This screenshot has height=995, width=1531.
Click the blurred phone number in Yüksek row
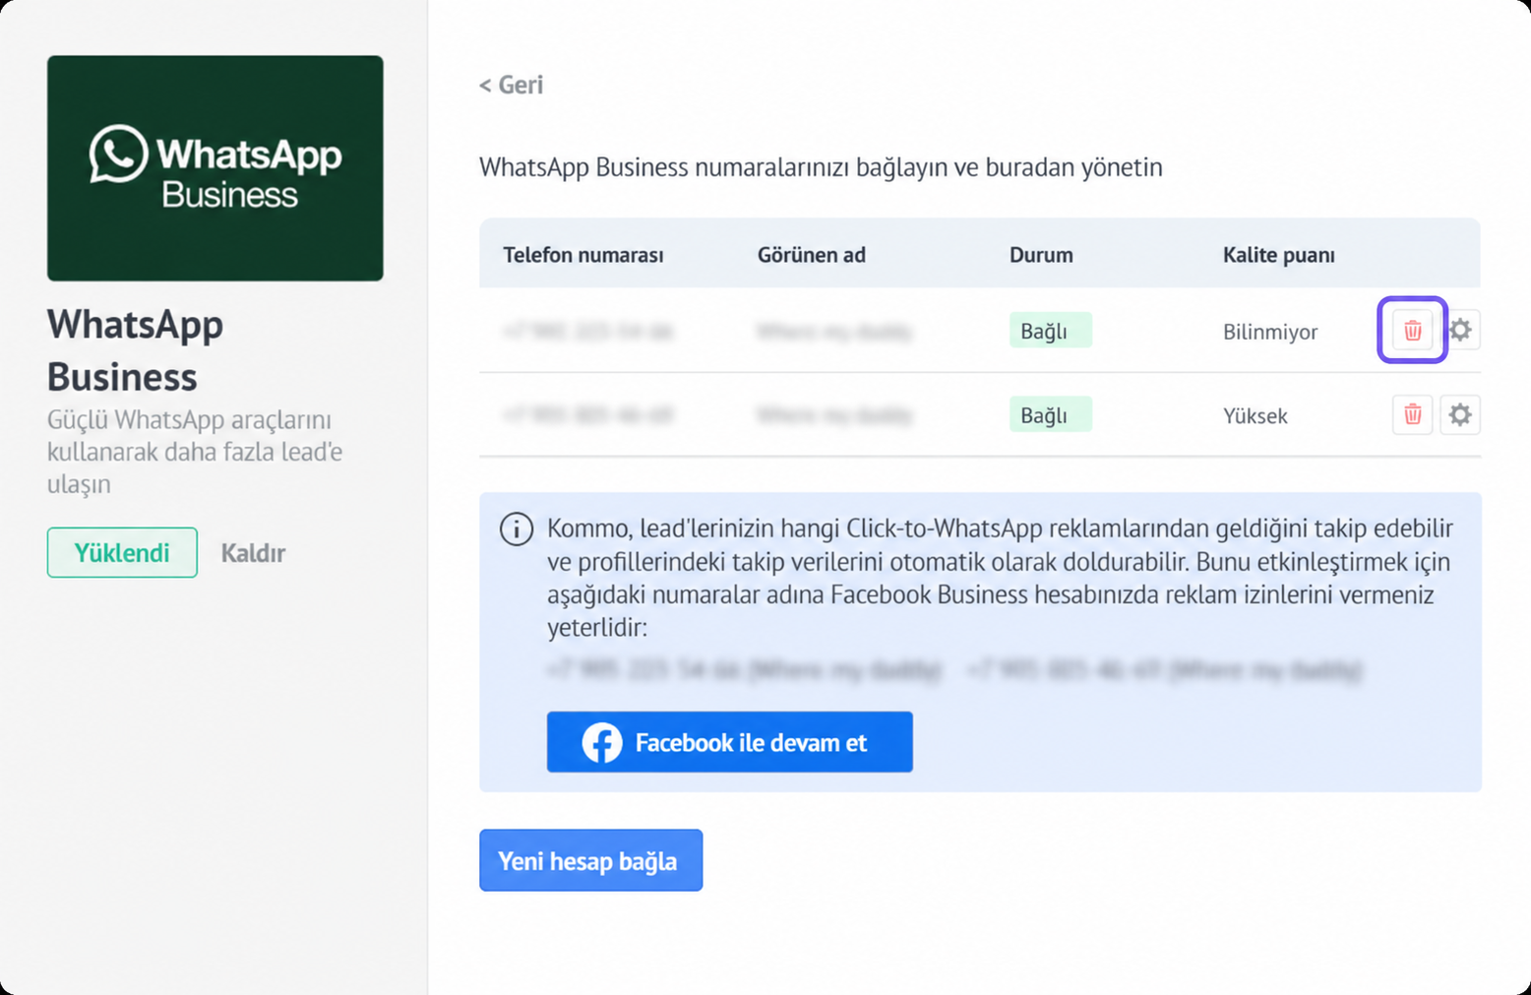pyautogui.click(x=587, y=415)
